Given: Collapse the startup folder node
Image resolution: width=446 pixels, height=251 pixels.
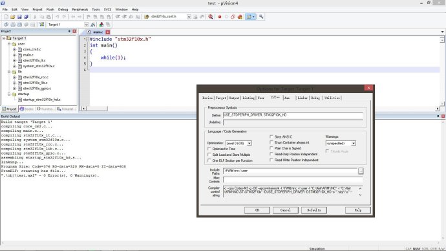Looking at the screenshot, I should 9,94.
